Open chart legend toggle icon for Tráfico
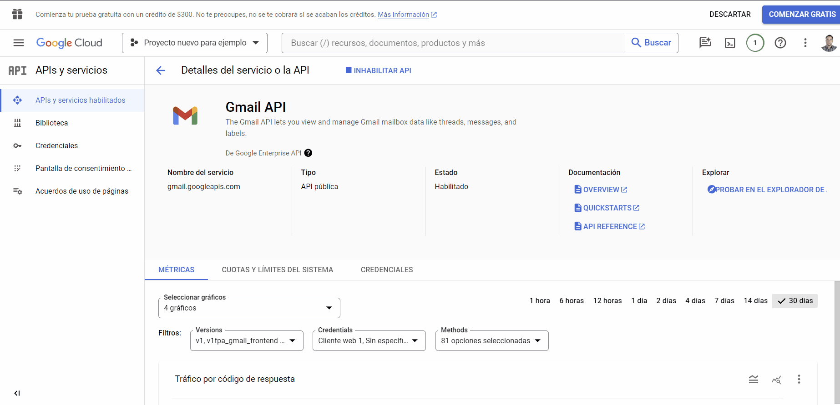 (754, 379)
